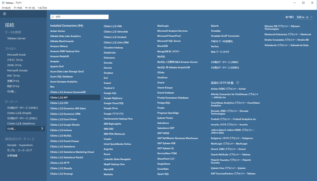Viewport: 317px width, 181px height.
Task: Click the Tableau start page icon
Action: coord(5,14)
